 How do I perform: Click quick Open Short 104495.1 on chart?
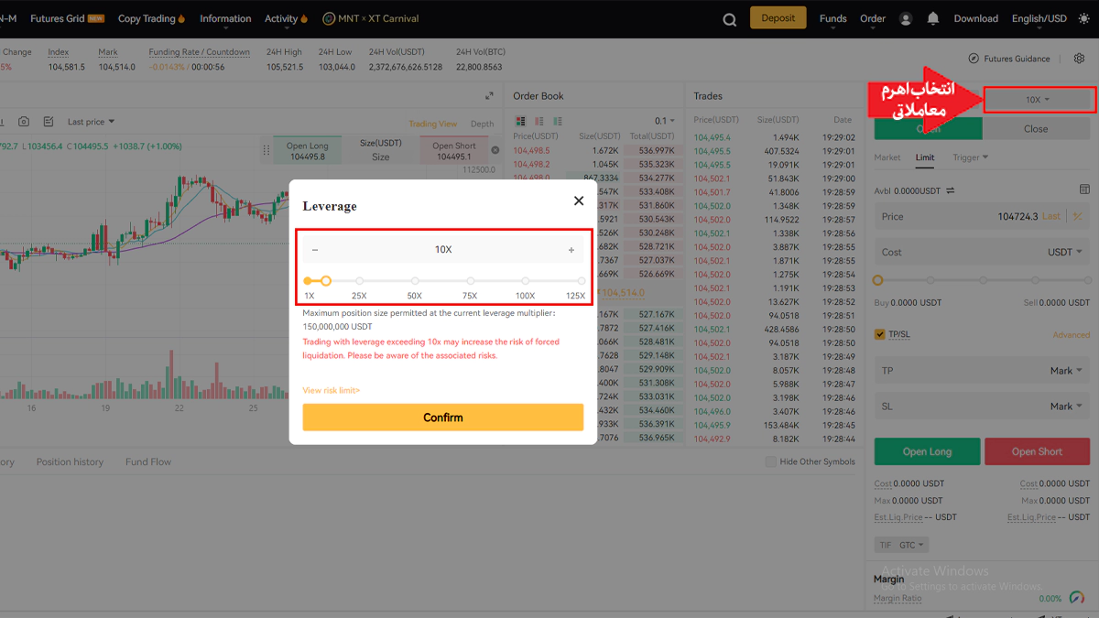point(454,151)
